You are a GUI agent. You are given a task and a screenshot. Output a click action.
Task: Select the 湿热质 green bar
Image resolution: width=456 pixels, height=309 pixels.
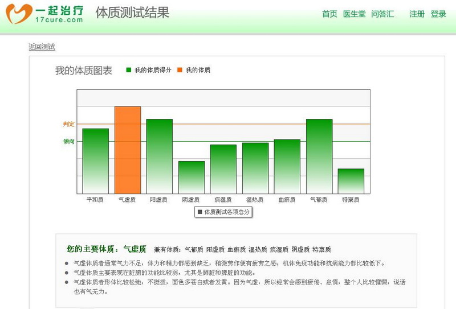pyautogui.click(x=255, y=168)
